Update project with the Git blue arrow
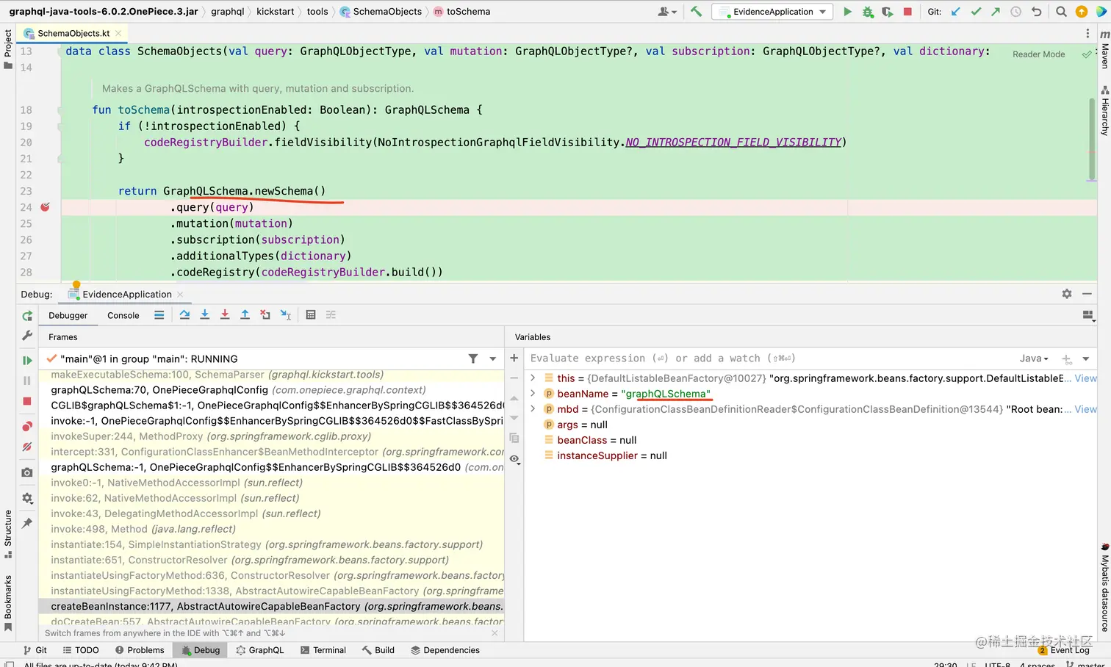Image resolution: width=1111 pixels, height=667 pixels. pos(956,12)
